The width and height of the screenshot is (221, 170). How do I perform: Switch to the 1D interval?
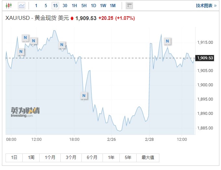(93, 6)
